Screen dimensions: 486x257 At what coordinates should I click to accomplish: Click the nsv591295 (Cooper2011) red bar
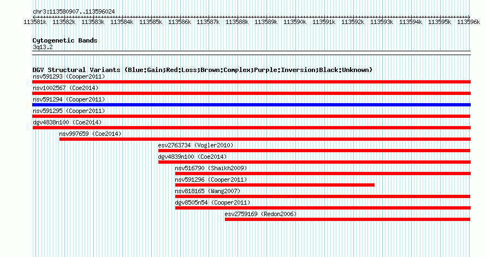click(x=251, y=116)
